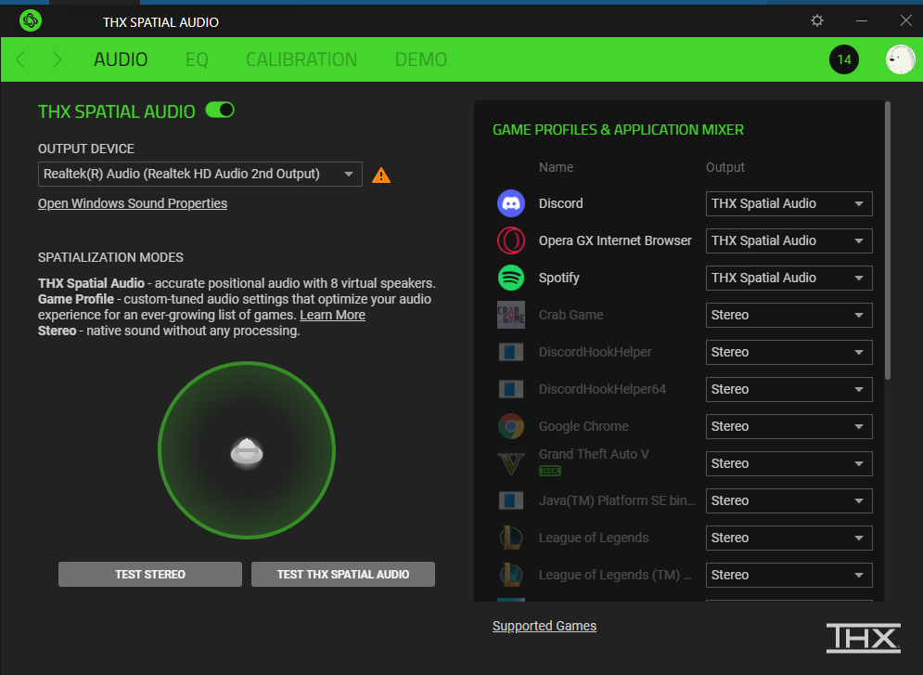Open the Supported Games link
Image resolution: width=923 pixels, height=675 pixels.
click(x=545, y=626)
